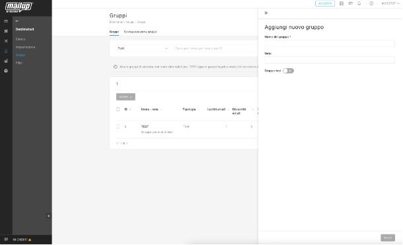Open the second icon in the left rail
403x245 pixels.
[x=6, y=31]
